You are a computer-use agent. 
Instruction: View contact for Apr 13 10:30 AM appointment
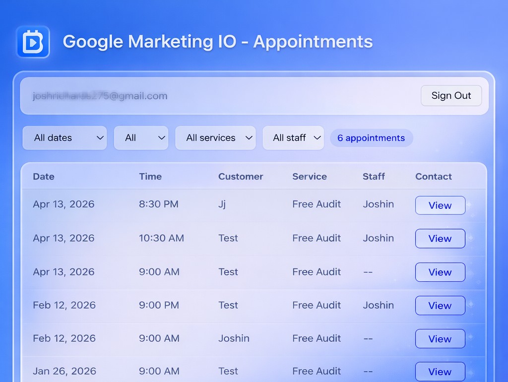point(440,239)
